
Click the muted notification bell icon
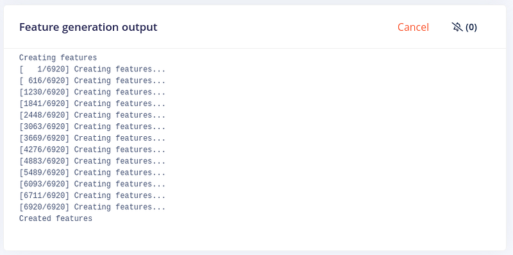(x=457, y=27)
